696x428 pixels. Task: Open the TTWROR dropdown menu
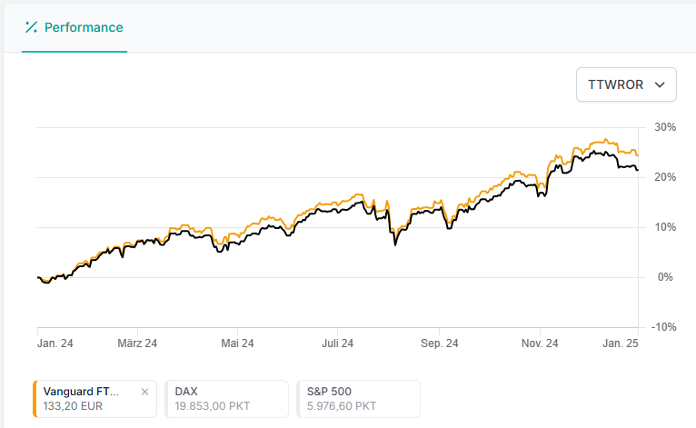coord(626,85)
